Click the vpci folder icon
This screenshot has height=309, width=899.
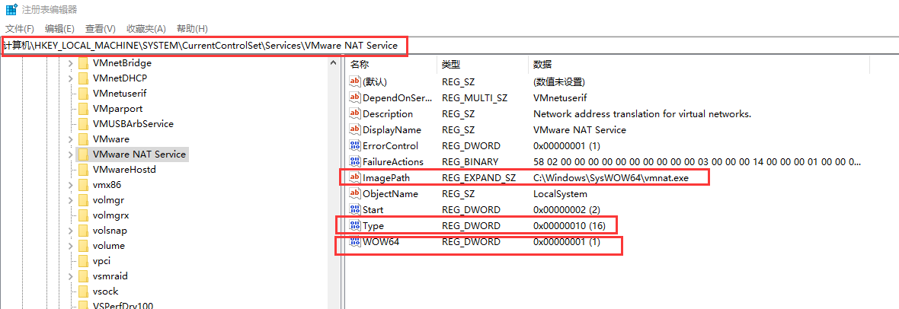tap(82, 261)
